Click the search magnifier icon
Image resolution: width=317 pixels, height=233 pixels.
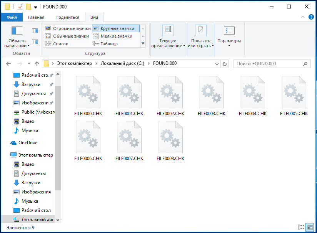coord(305,64)
